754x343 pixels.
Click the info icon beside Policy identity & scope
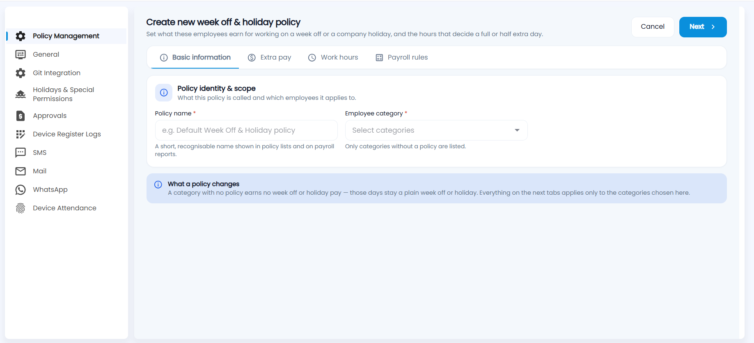tap(164, 93)
